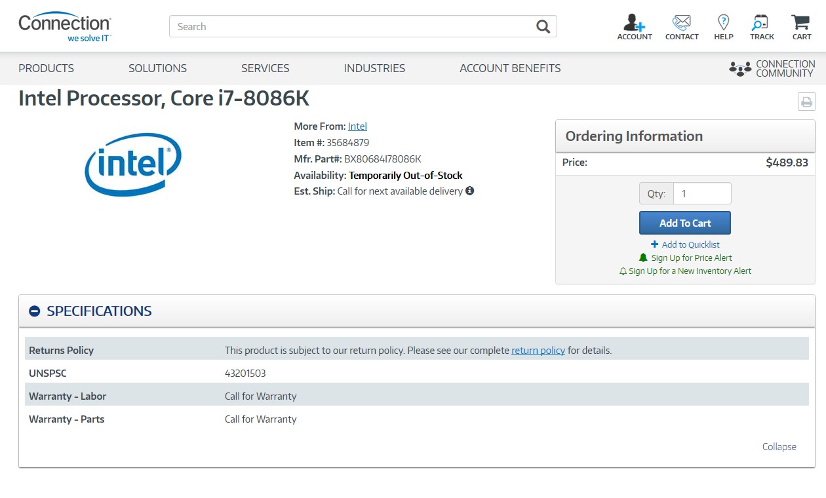Click the product title Intel Processor, Core i7-8086K
The height and width of the screenshot is (498, 826).
pyautogui.click(x=164, y=98)
